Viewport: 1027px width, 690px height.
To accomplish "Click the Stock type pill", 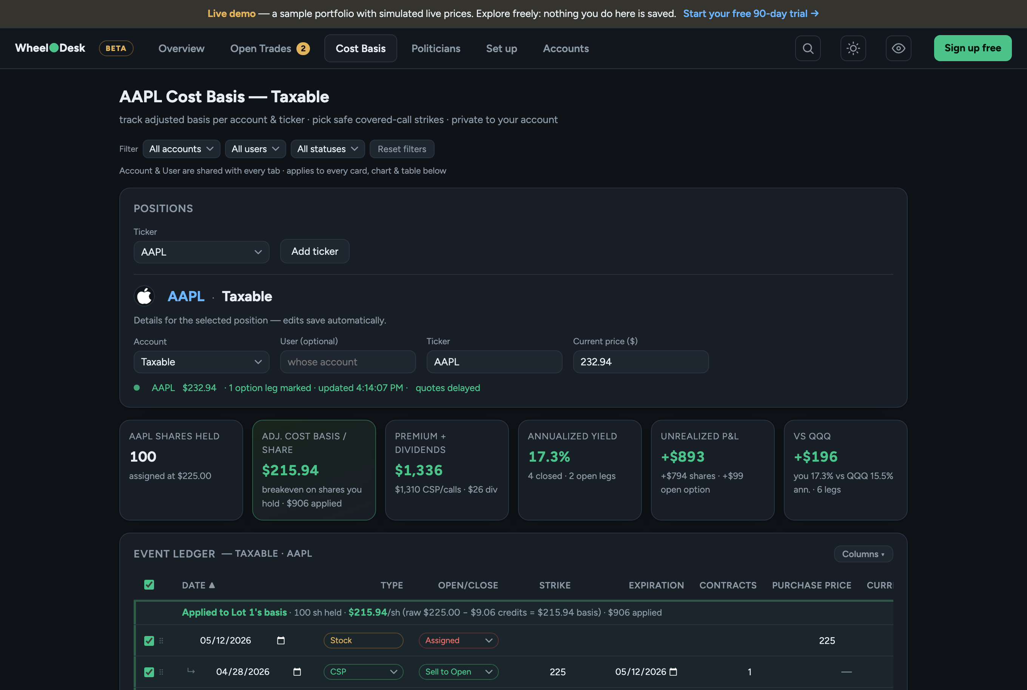I will point(363,640).
